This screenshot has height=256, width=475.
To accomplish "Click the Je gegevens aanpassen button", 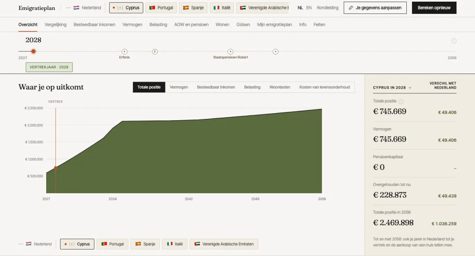I will coord(375,8).
